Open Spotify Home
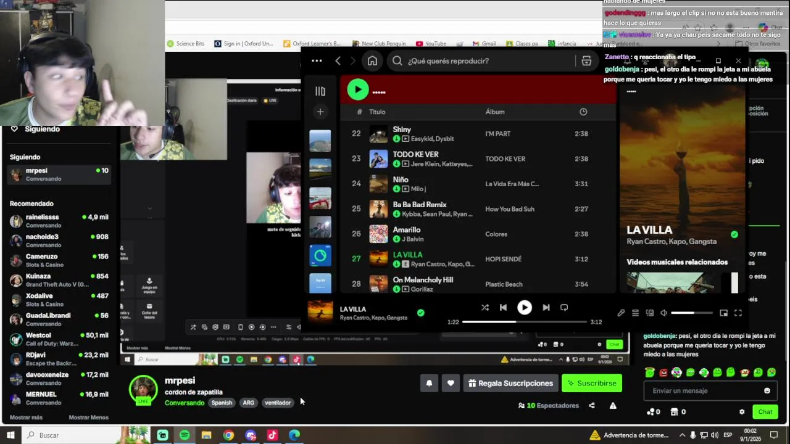Viewport: 790px width, 444px height. point(372,60)
